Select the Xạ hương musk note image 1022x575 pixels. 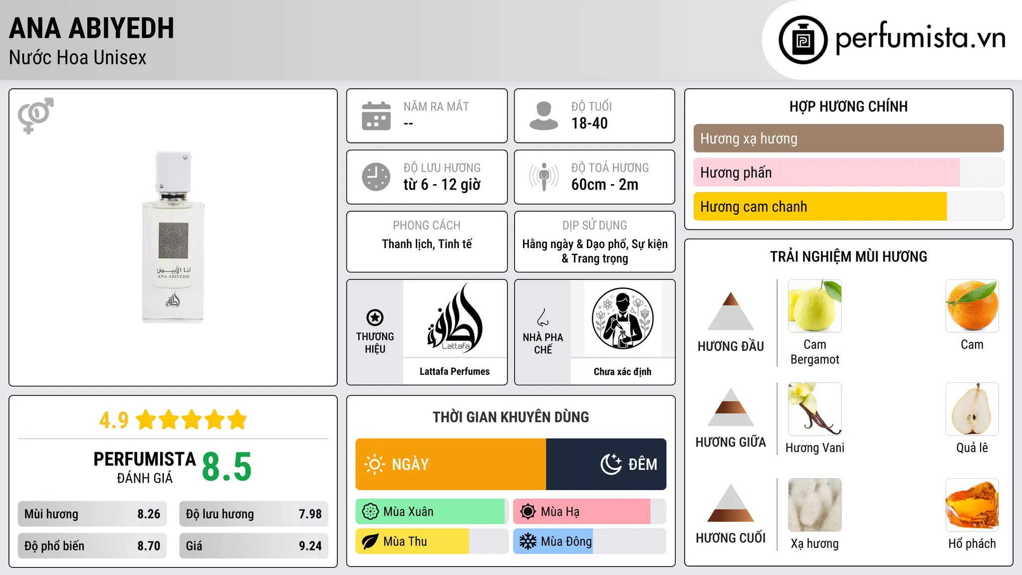814,505
